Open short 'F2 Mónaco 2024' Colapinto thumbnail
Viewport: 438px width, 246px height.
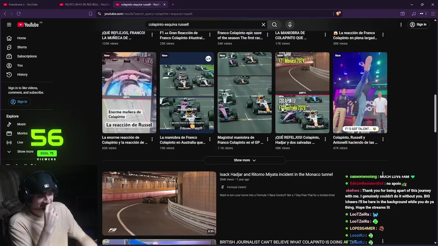(302, 93)
